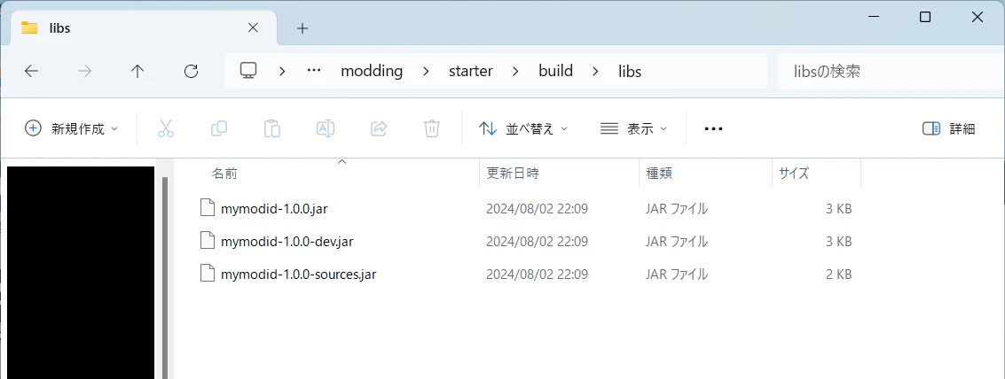Sort by the 種類 column header
Screen dimensions: 1005x379
659,173
